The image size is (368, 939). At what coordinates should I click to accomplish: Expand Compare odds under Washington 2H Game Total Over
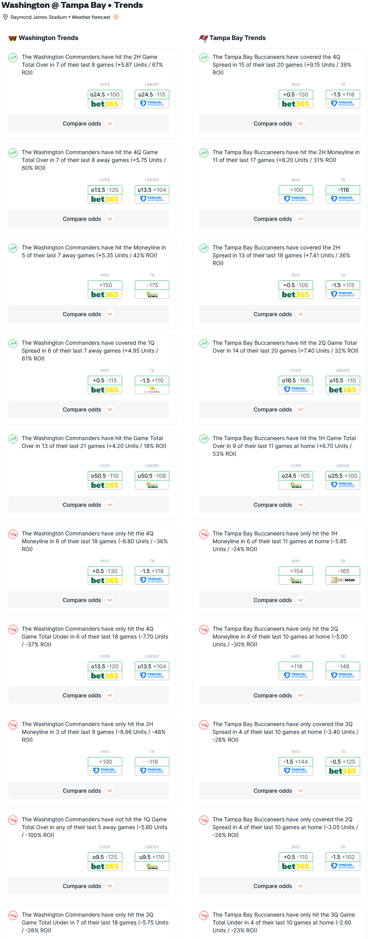click(x=89, y=124)
